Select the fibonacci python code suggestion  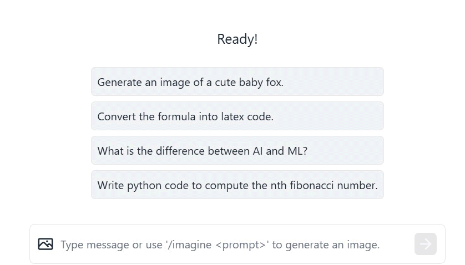[237, 185]
